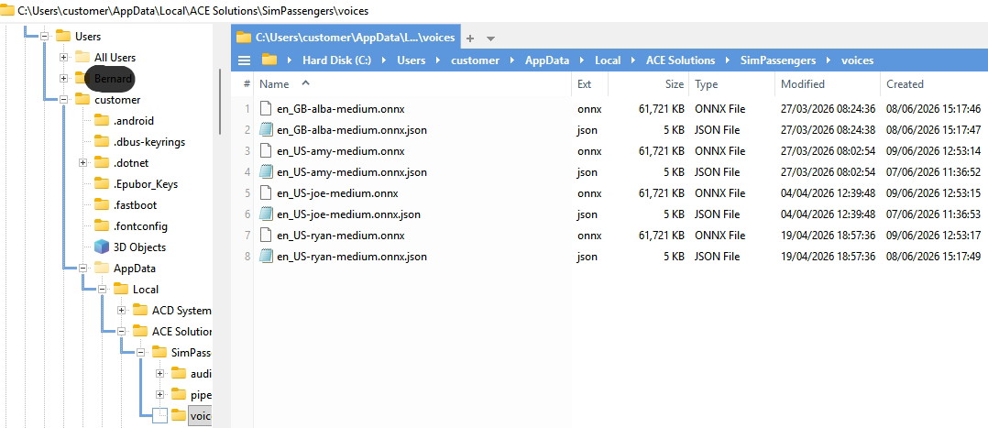This screenshot has width=988, height=428.
Task: Open a new tab with plus button
Action: (x=469, y=38)
